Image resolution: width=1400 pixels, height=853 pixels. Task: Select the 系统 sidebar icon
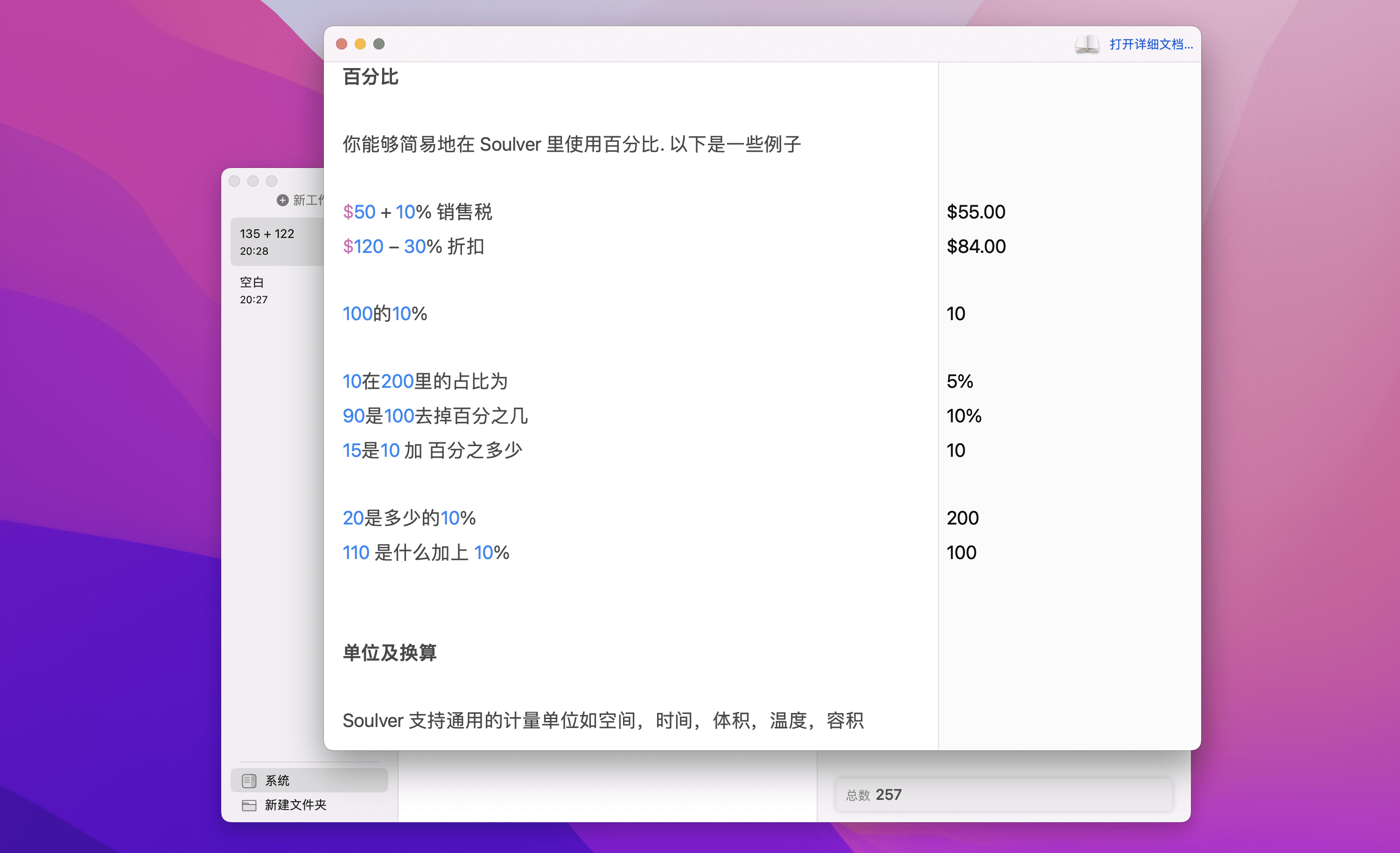(249, 780)
